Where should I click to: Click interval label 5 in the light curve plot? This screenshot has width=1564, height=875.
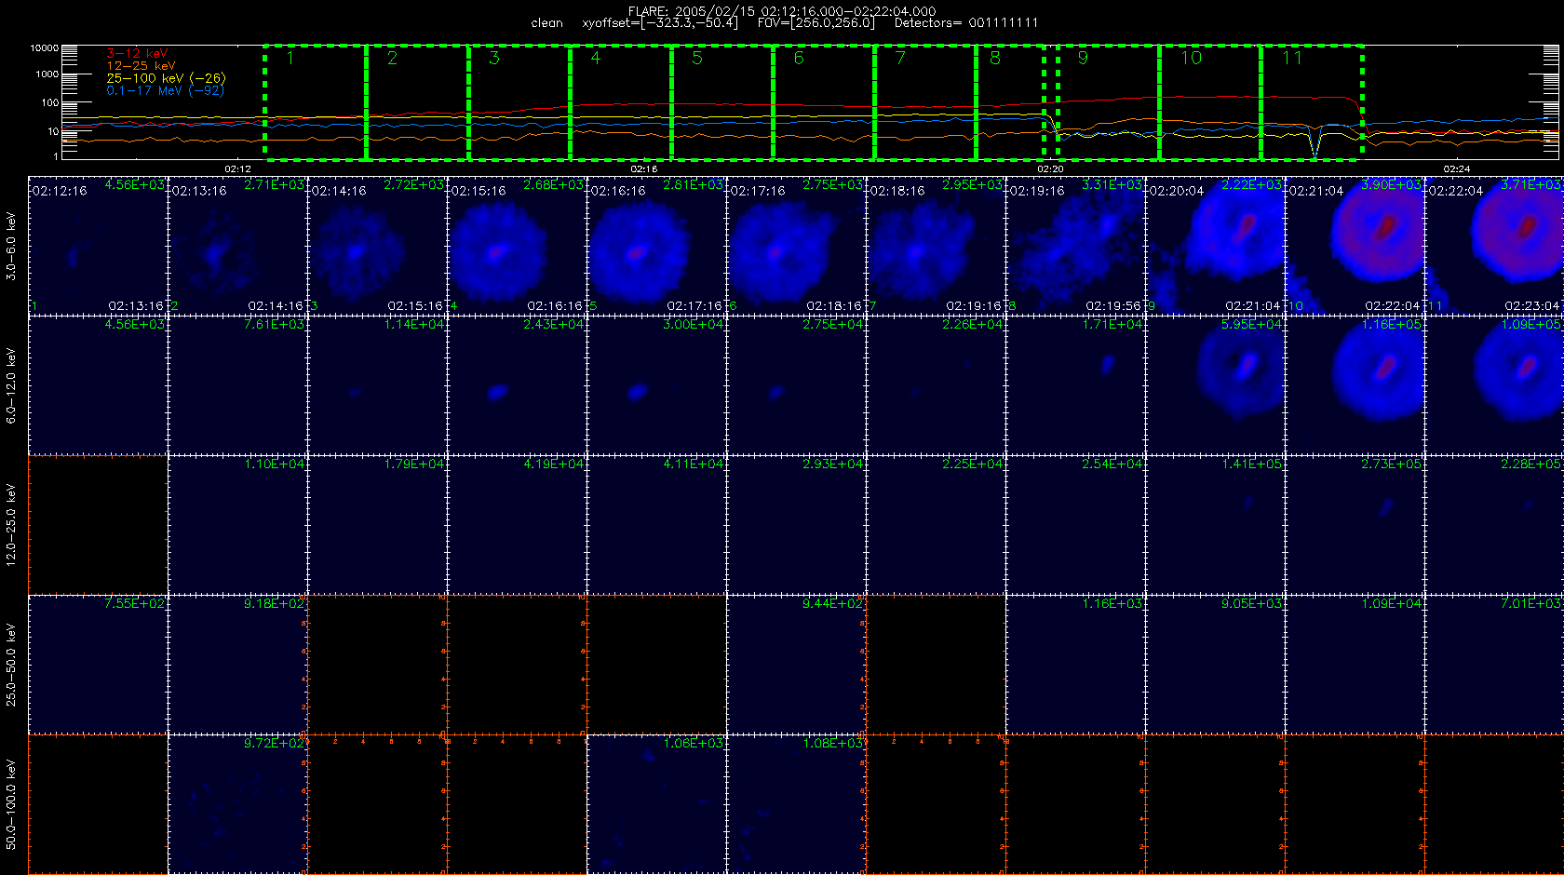[697, 58]
